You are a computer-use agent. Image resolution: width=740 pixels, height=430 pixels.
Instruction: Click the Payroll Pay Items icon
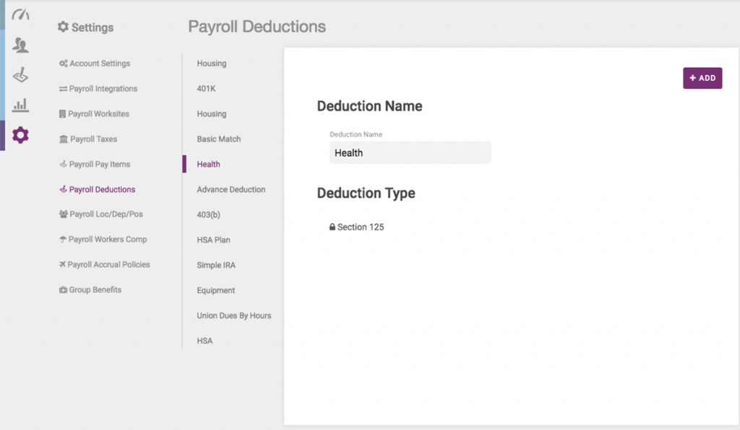coord(64,164)
